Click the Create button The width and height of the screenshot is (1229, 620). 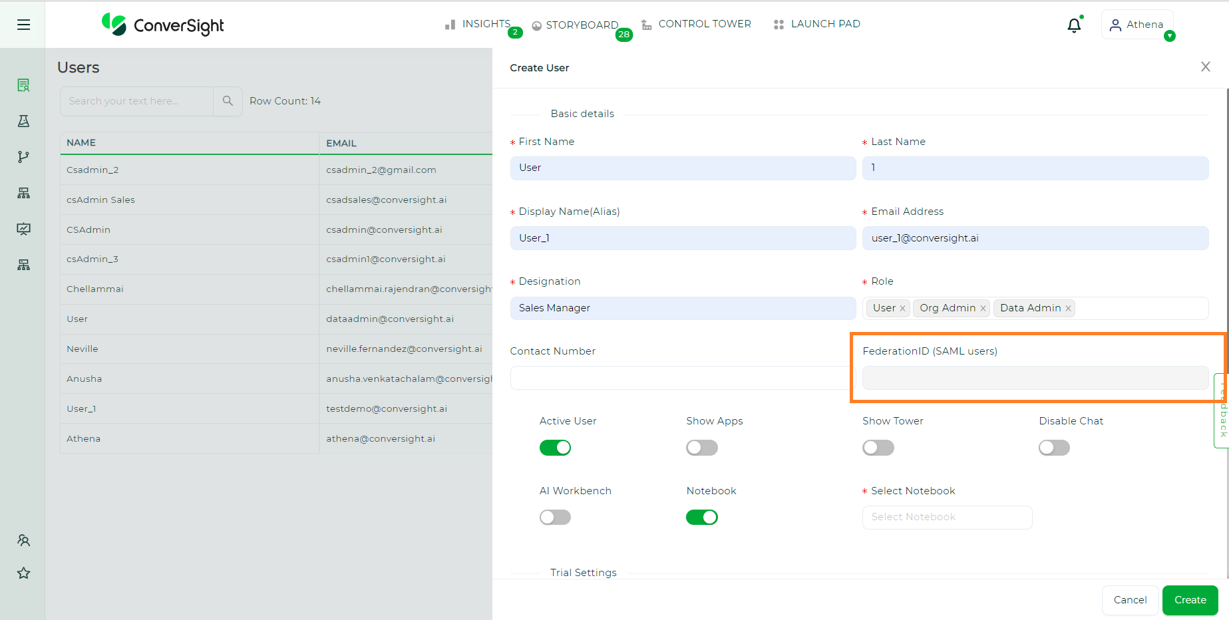coord(1190,600)
